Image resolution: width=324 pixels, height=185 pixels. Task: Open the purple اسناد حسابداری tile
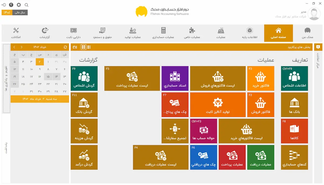(x=175, y=78)
